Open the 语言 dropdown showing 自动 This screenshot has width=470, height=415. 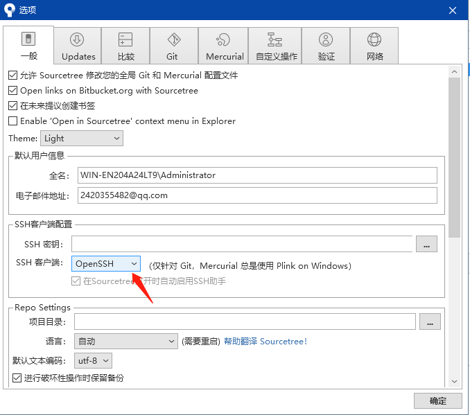tap(126, 342)
